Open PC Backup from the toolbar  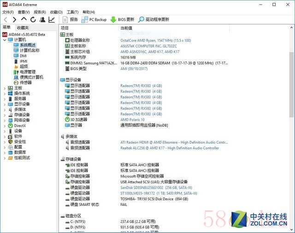(94, 19)
